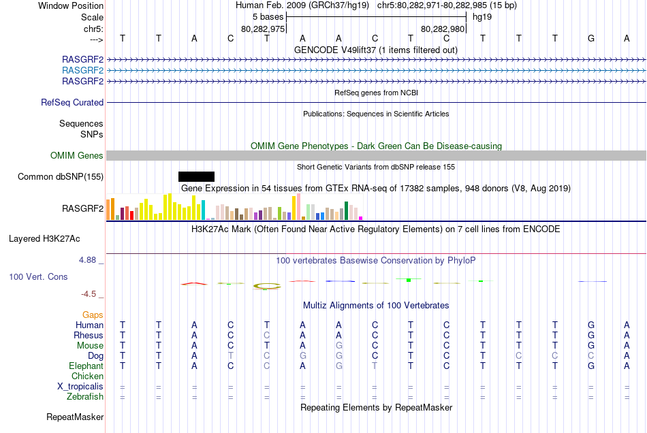Screen dimensions: 647x433
Task: Click the dark green GTEx expression bar
Action: (346, 211)
